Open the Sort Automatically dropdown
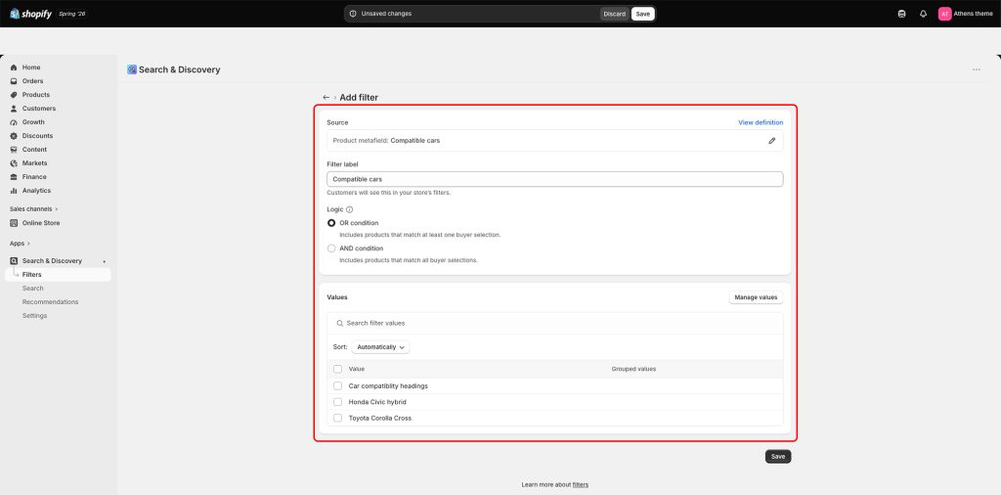 pos(380,347)
